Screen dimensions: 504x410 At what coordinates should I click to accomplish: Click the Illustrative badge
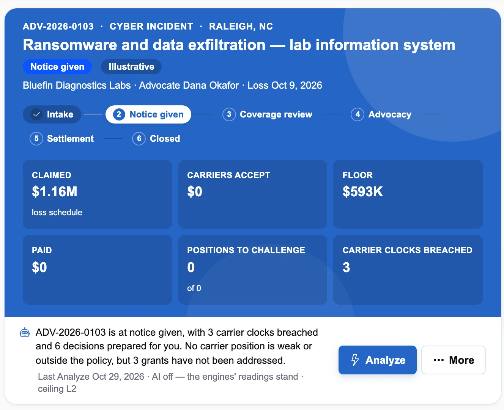pyautogui.click(x=131, y=67)
